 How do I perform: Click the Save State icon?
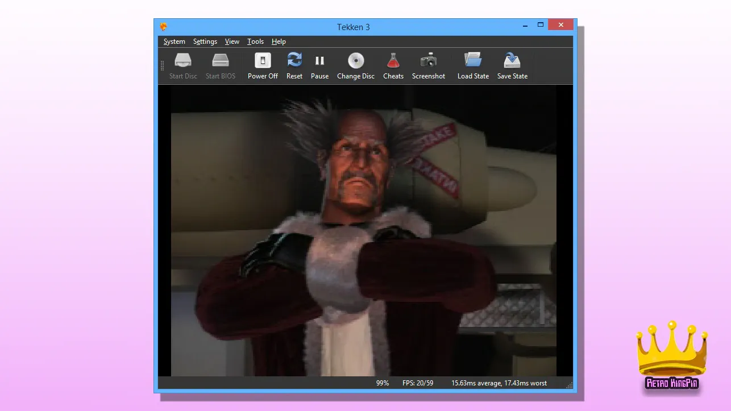(512, 66)
